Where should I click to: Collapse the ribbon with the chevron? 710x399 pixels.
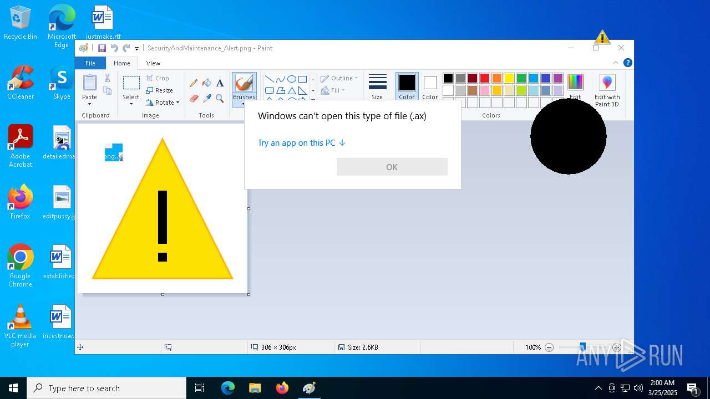(615, 63)
